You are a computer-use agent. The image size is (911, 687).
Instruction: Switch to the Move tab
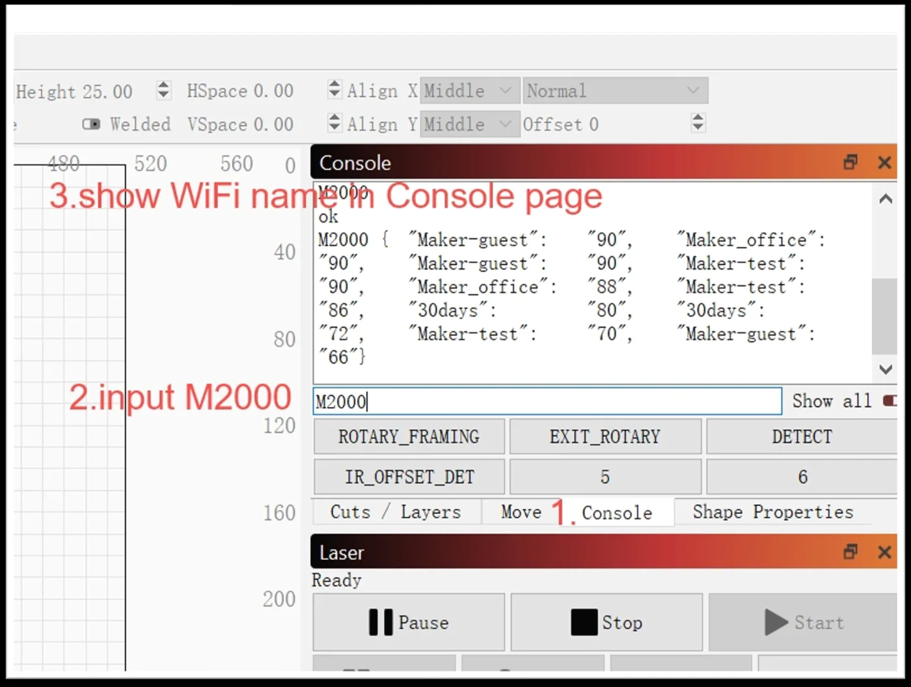click(521, 512)
